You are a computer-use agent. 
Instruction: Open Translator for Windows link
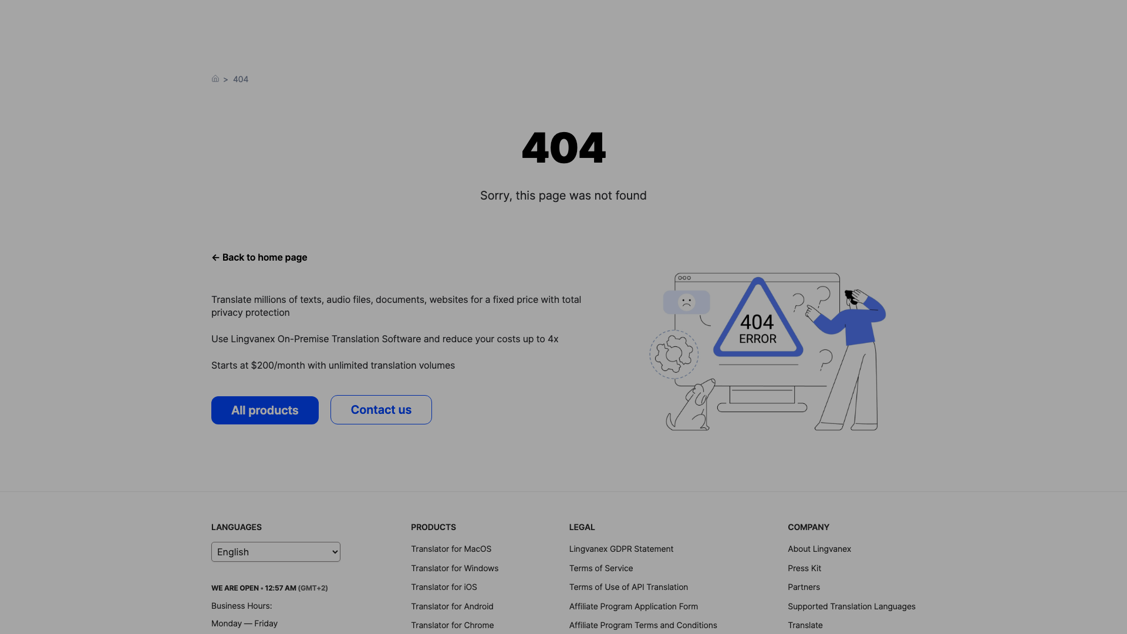[x=454, y=568]
